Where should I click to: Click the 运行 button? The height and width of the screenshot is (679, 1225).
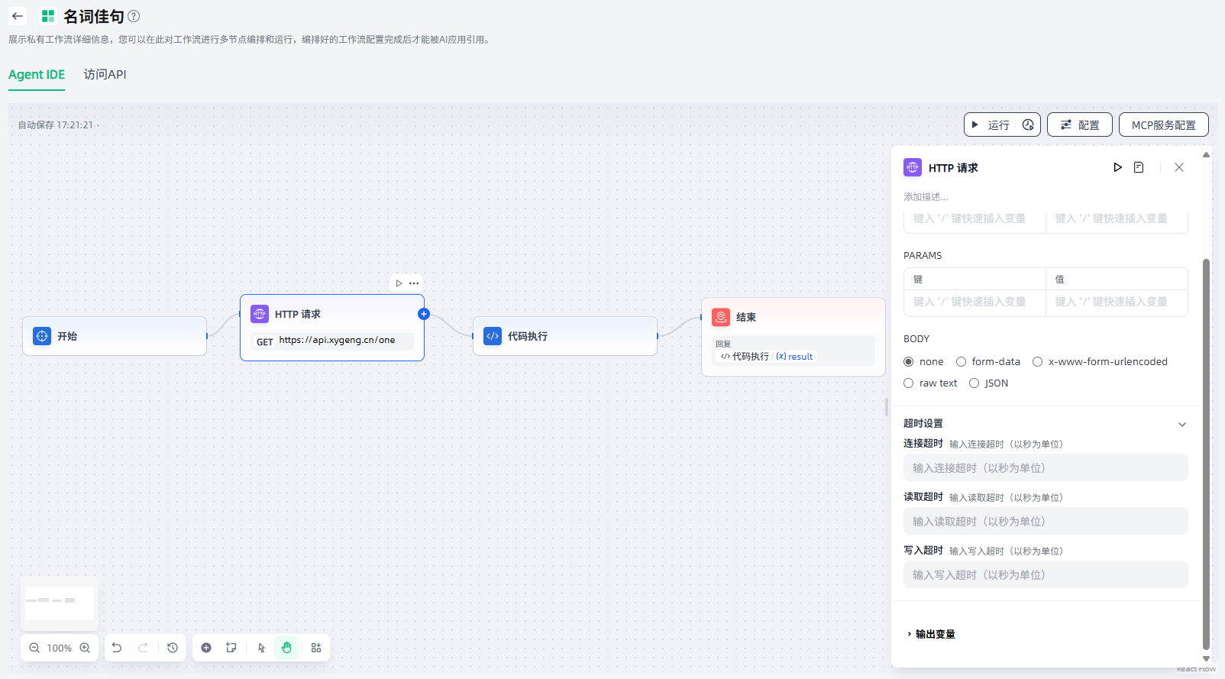[x=991, y=124]
